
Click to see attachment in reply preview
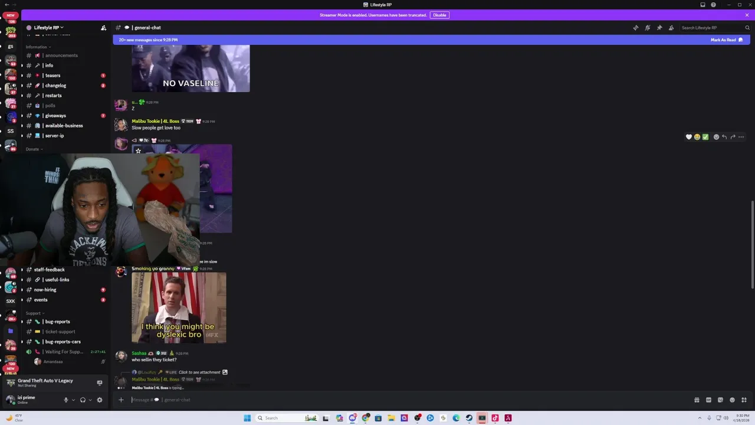199,372
